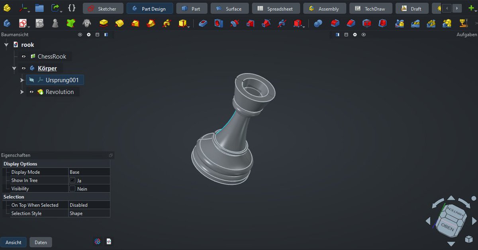Toggle the Show In Tree checkbox
Viewport: 478px width, 250px height.
pyautogui.click(x=73, y=180)
